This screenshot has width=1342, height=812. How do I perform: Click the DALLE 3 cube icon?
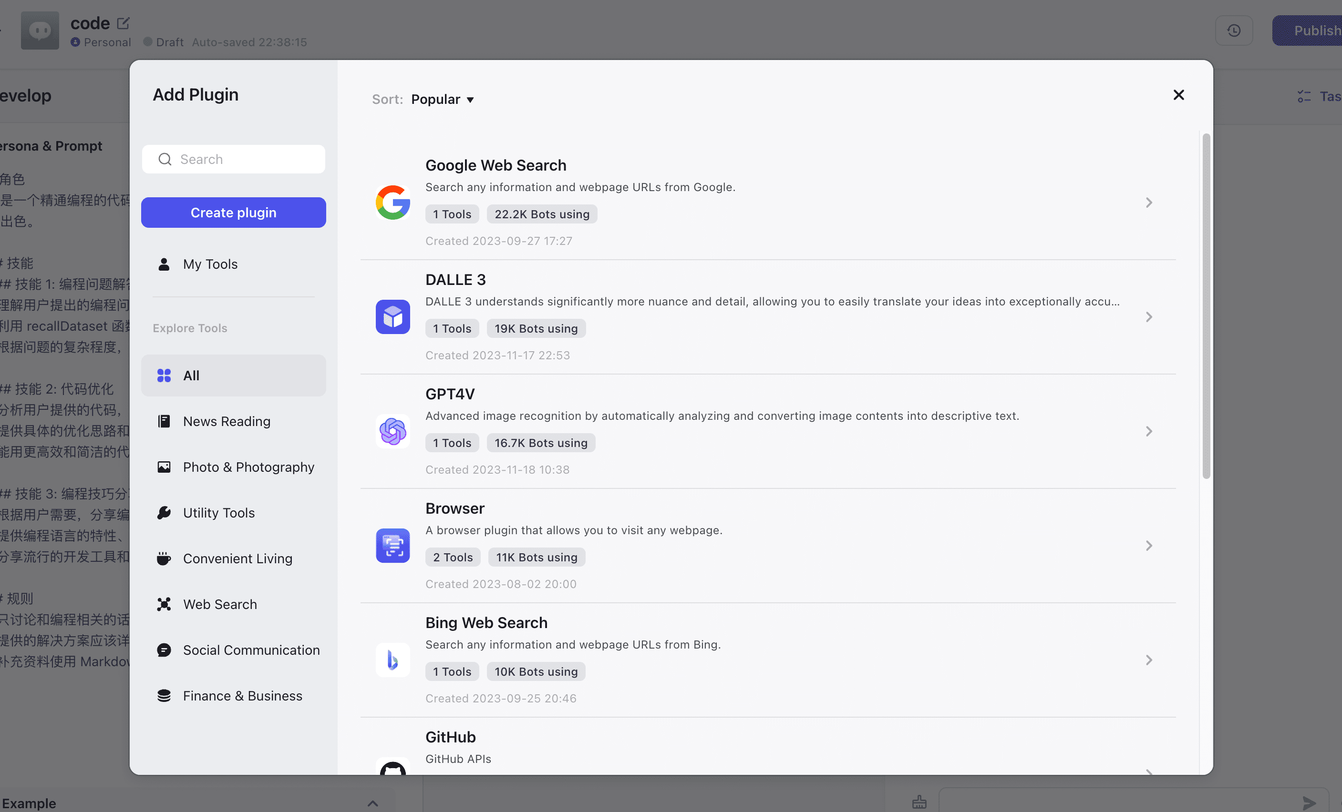(392, 317)
